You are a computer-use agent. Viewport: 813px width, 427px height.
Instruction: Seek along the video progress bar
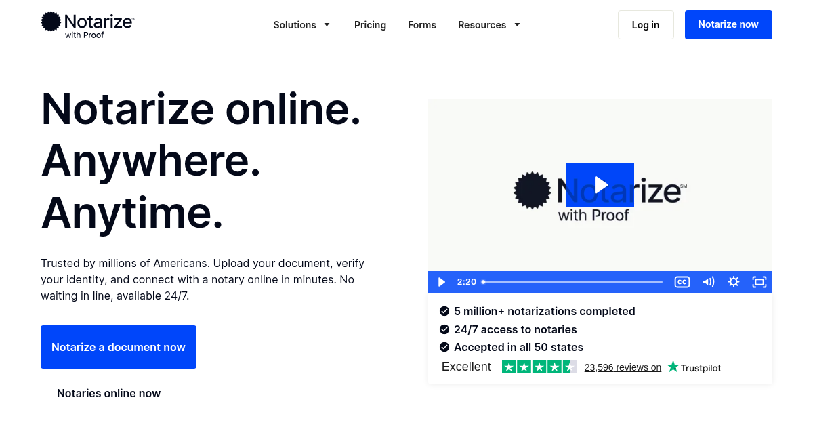click(x=572, y=282)
